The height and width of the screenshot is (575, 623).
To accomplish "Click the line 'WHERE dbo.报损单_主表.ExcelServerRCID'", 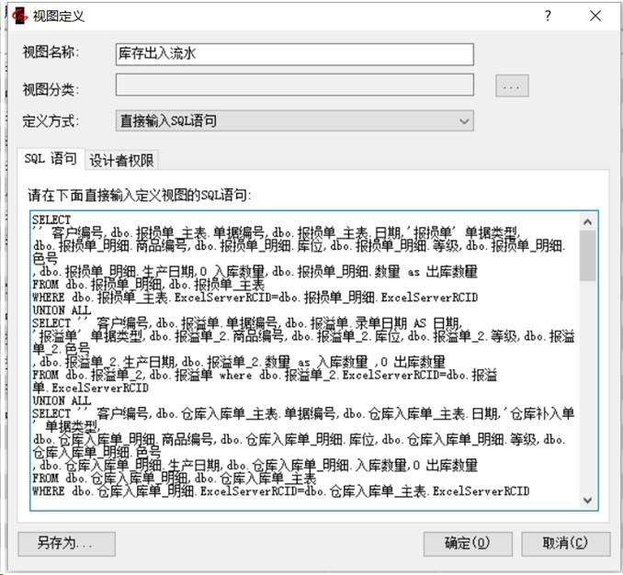I will click(255, 298).
